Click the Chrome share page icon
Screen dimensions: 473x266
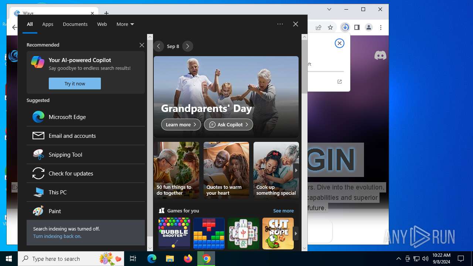point(318,27)
